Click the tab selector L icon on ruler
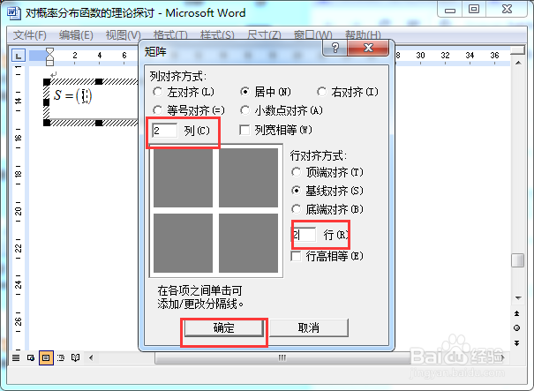The height and width of the screenshot is (391, 534). coord(19,56)
